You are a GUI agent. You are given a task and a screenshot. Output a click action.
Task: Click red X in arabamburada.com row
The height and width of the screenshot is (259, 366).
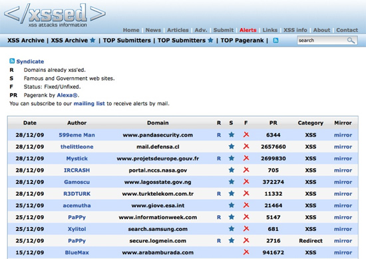246,252
